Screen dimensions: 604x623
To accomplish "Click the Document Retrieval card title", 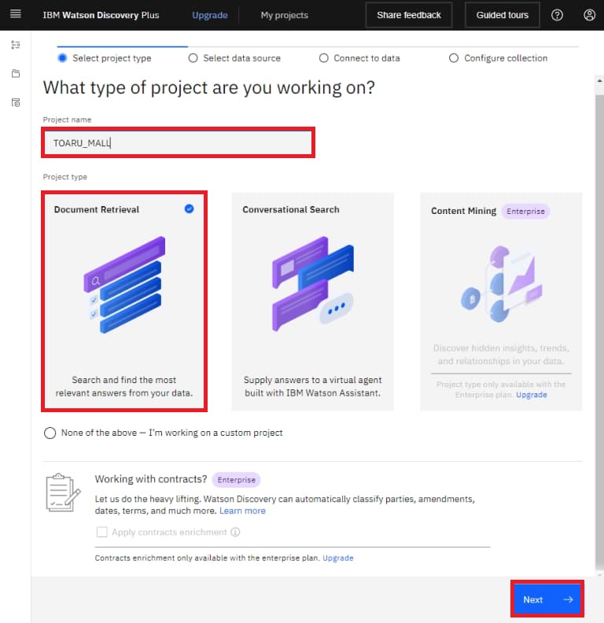I will (x=97, y=209).
